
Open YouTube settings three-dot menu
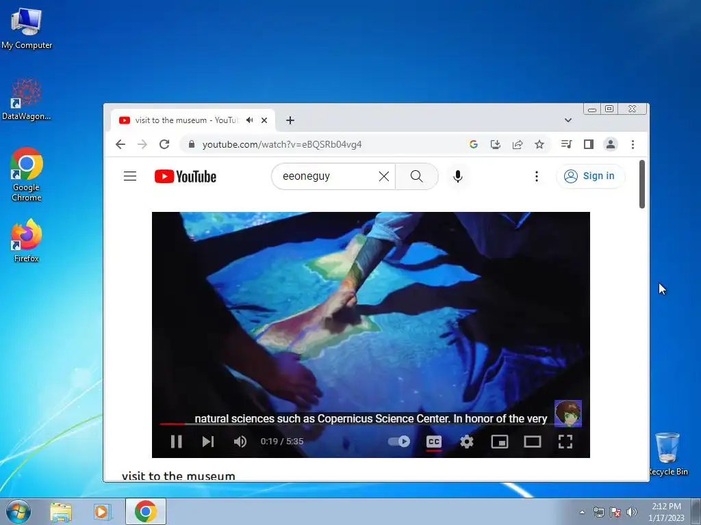tap(537, 176)
